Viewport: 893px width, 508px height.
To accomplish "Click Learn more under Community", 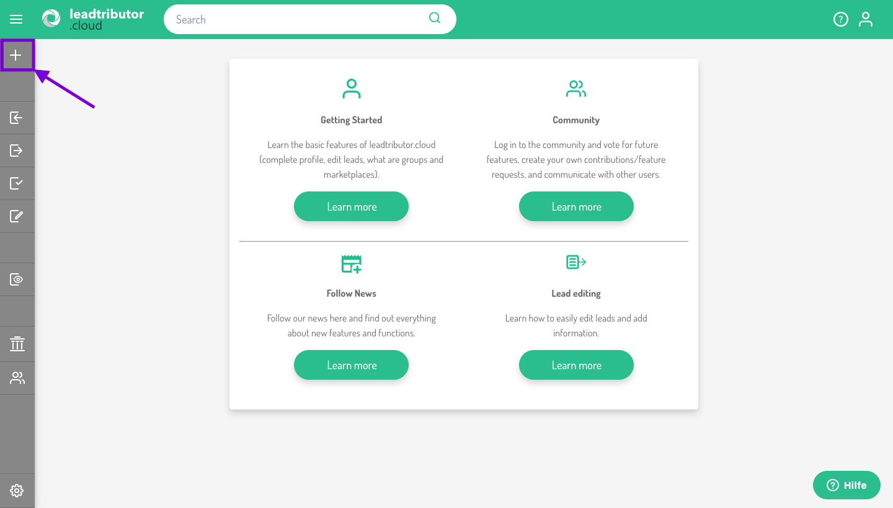I will pyautogui.click(x=576, y=207).
